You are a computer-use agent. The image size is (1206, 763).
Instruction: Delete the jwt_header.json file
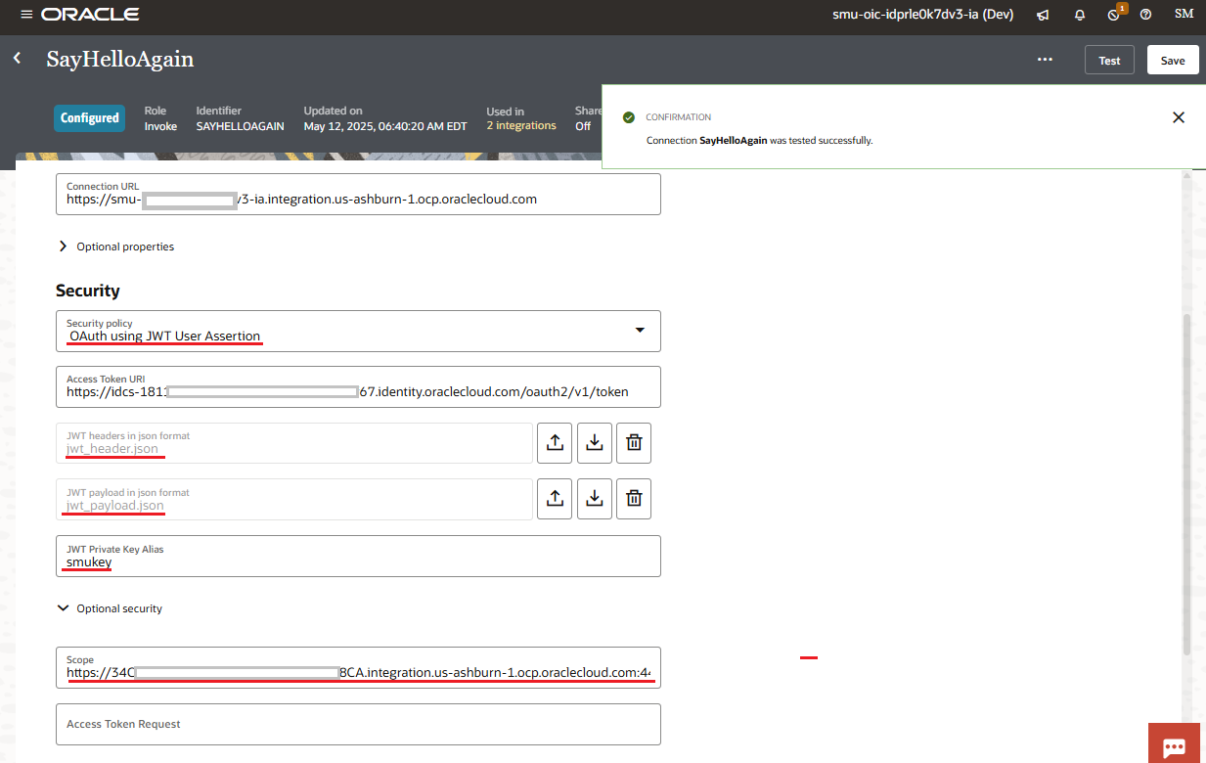click(634, 443)
